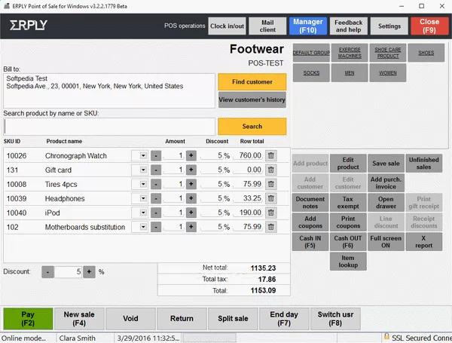Open the Shoes product category
The height and width of the screenshot is (343, 452).
(x=426, y=53)
